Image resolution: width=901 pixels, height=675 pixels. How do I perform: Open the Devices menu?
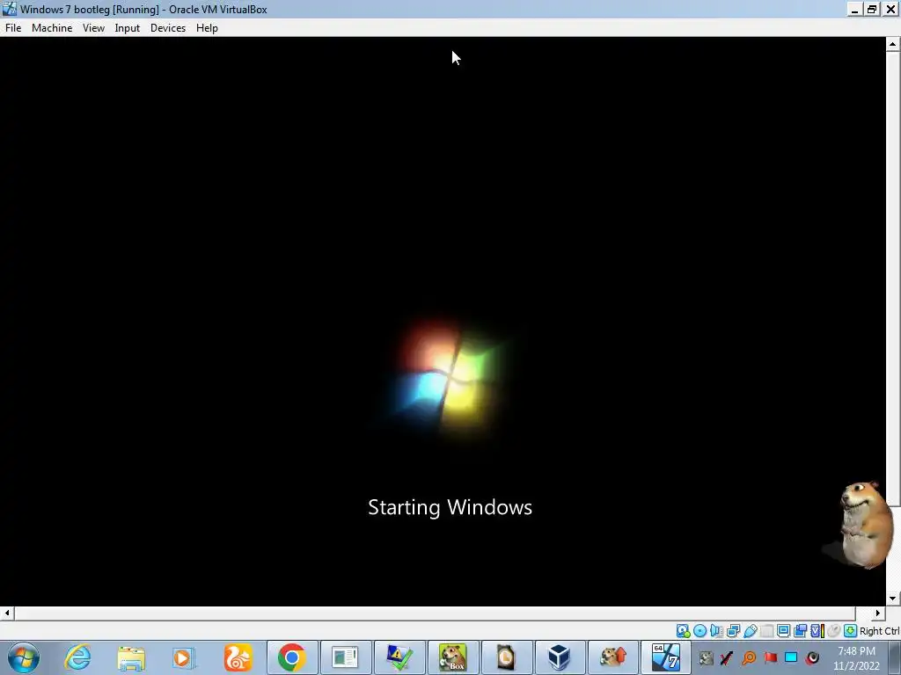(x=168, y=28)
